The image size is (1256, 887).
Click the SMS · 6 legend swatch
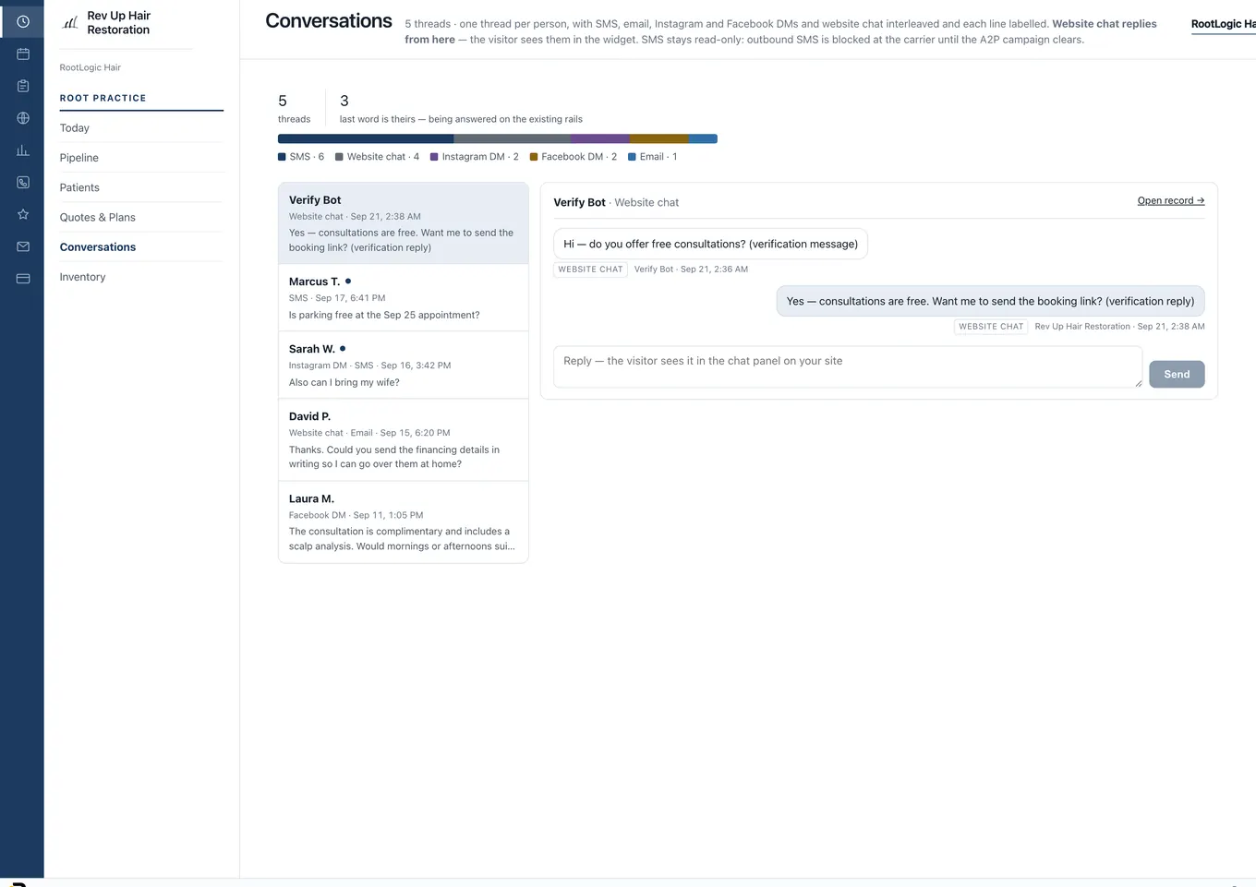(x=282, y=157)
